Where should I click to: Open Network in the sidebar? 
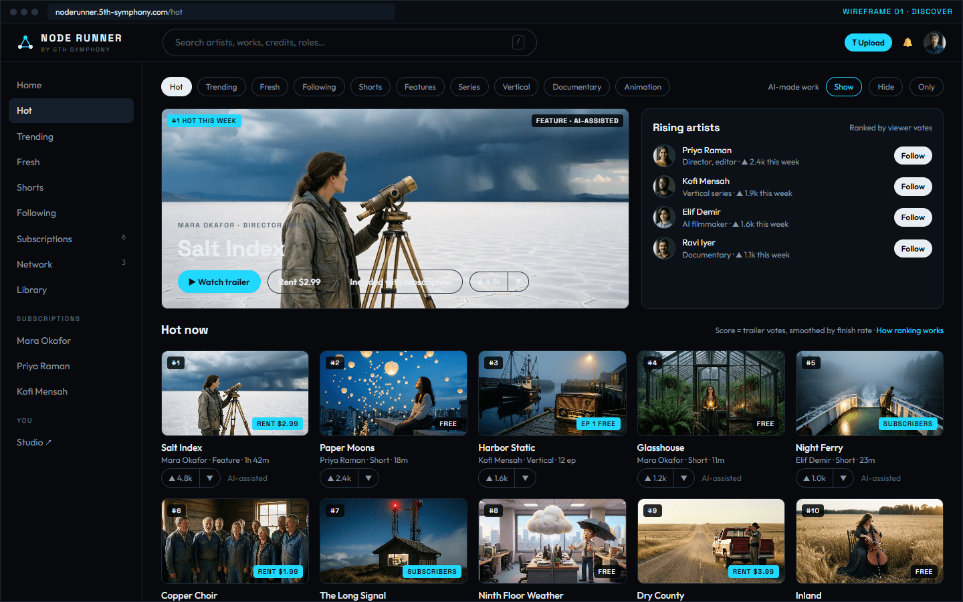tap(71, 264)
